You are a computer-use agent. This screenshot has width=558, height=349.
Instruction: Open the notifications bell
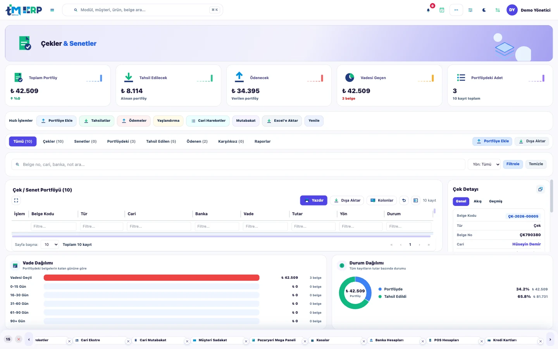point(428,10)
